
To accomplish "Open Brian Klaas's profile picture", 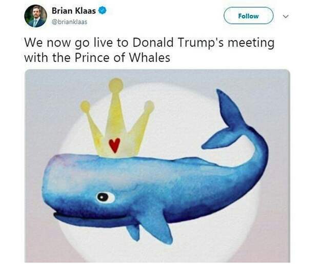I will [36, 16].
